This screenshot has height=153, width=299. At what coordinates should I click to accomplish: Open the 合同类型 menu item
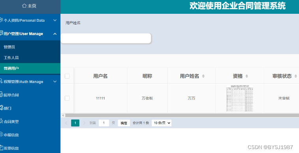pos(30,121)
